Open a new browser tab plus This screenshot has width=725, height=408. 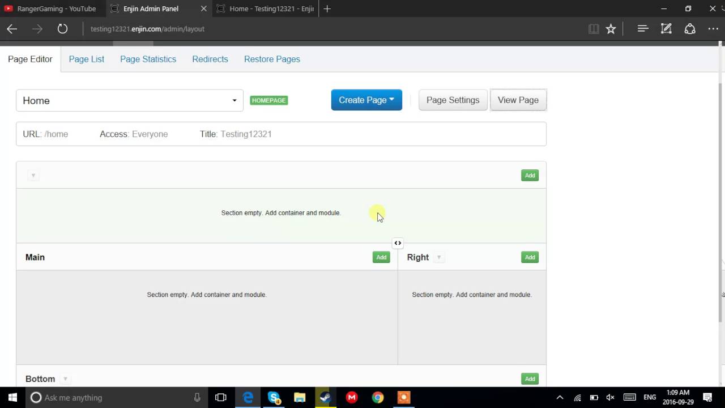coord(327,8)
